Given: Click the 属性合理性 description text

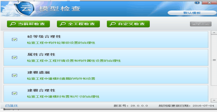Looking at the screenshot, I should pos(74,61).
